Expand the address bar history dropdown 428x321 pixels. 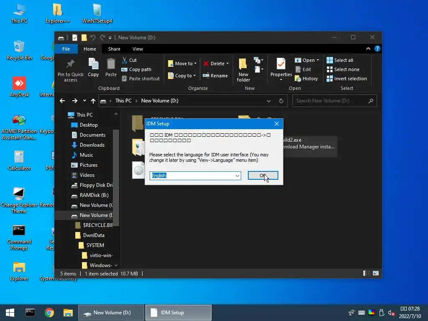pos(269,101)
